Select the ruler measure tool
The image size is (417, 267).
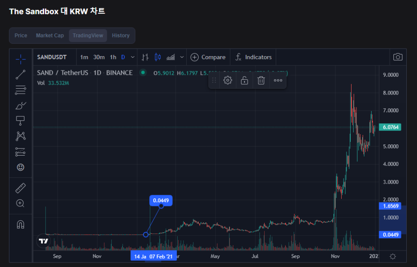pos(20,188)
